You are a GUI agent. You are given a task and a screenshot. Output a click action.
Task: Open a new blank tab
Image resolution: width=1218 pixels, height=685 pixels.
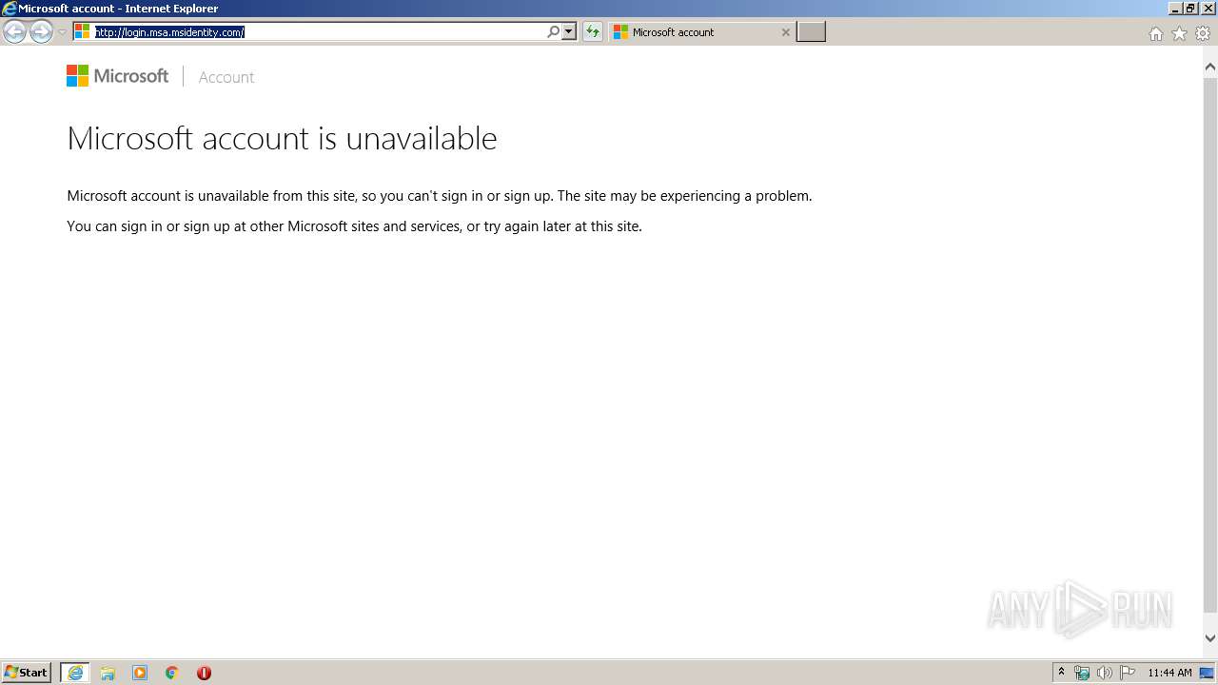coord(811,32)
